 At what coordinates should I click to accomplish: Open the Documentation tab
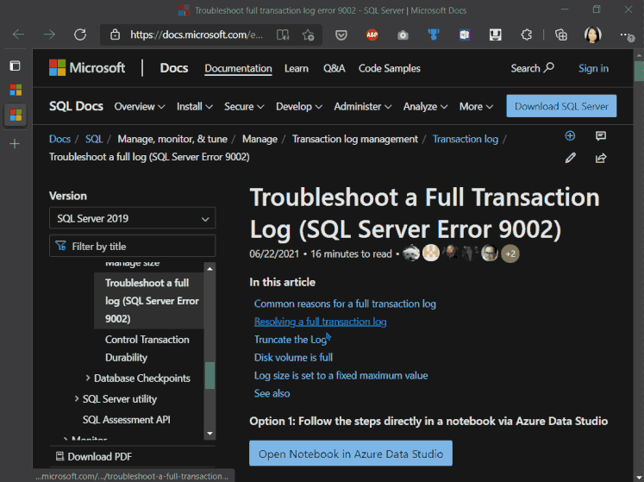[238, 68]
